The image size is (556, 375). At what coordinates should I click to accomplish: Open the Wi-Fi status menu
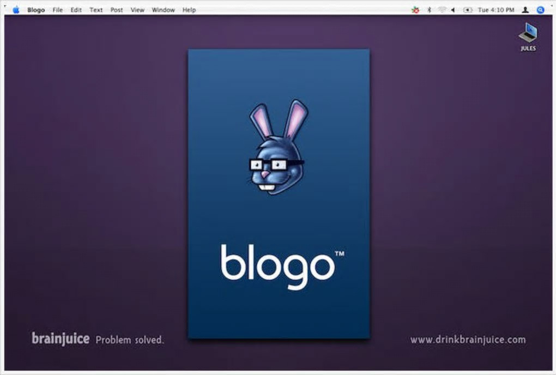[x=442, y=10]
